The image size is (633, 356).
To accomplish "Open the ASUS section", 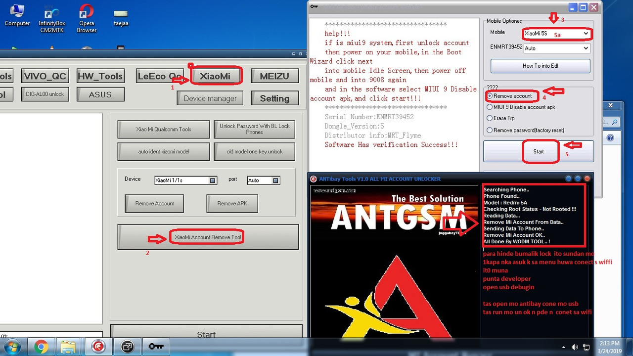I will pyautogui.click(x=100, y=94).
